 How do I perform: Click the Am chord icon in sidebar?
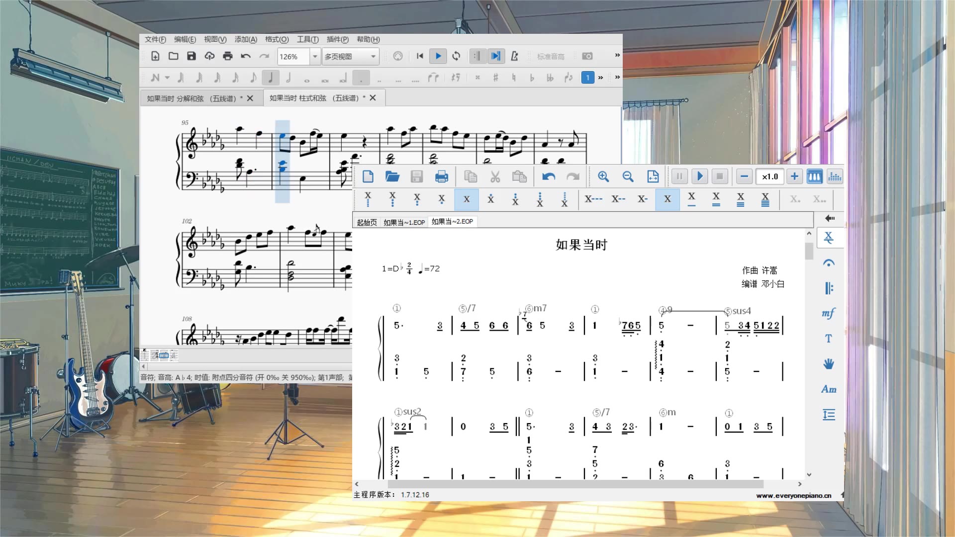click(x=828, y=389)
